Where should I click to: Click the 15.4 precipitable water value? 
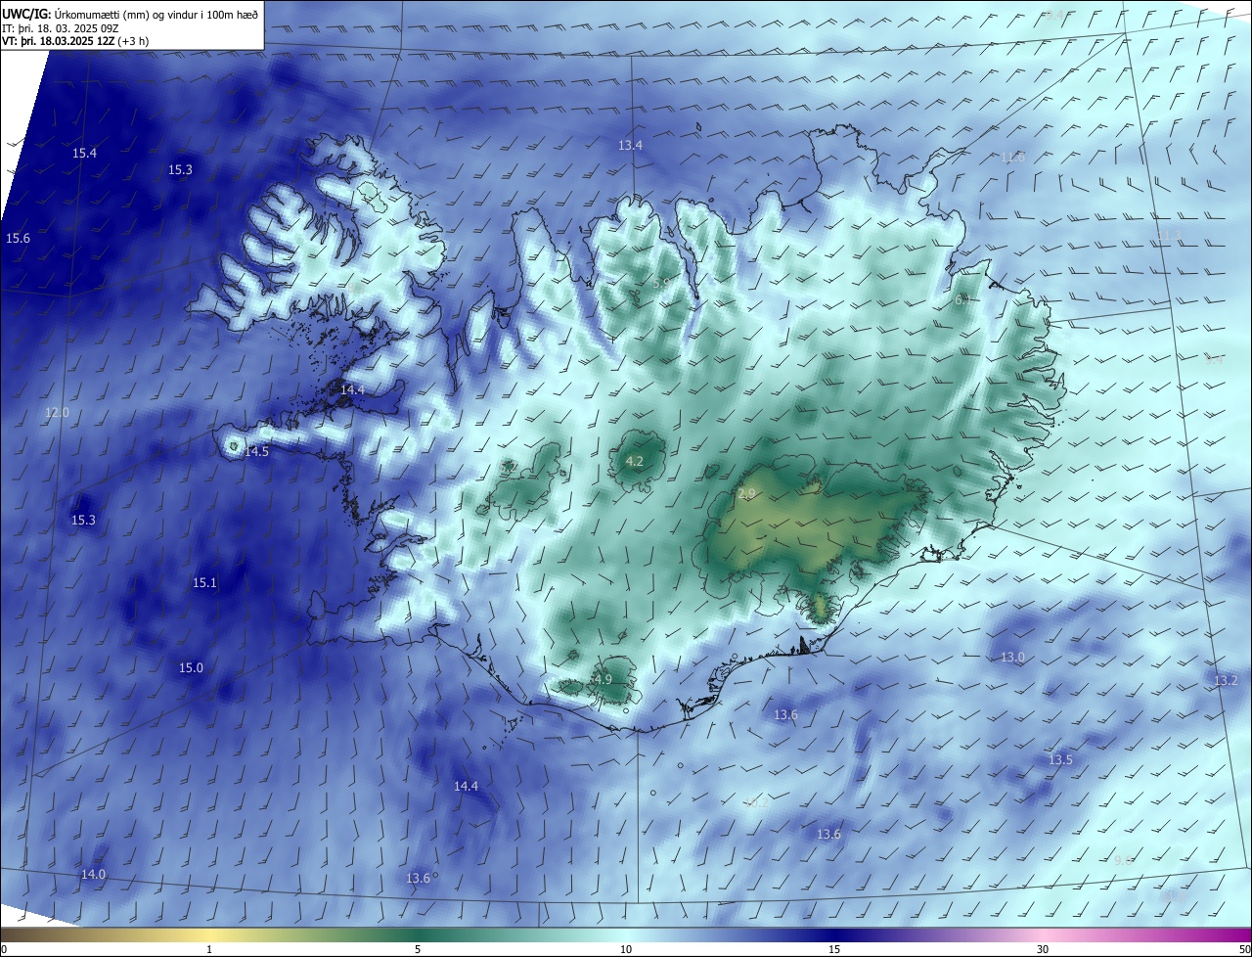pyautogui.click(x=85, y=154)
